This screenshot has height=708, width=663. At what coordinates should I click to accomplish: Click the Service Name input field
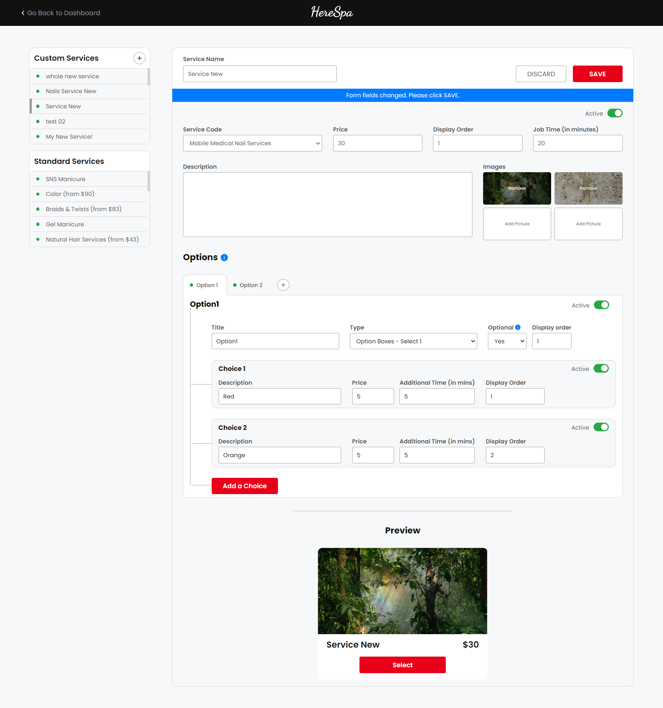(260, 74)
